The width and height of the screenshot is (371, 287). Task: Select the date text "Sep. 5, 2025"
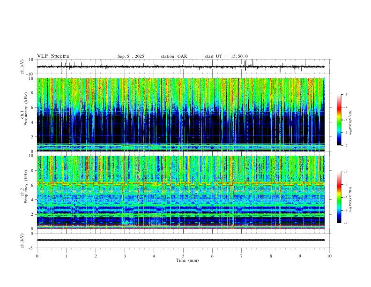(x=131, y=56)
